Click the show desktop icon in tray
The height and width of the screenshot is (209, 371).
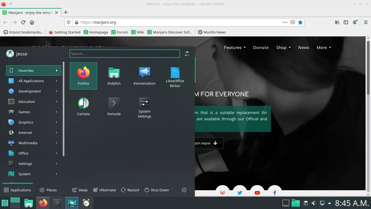pyautogui.click(x=286, y=203)
